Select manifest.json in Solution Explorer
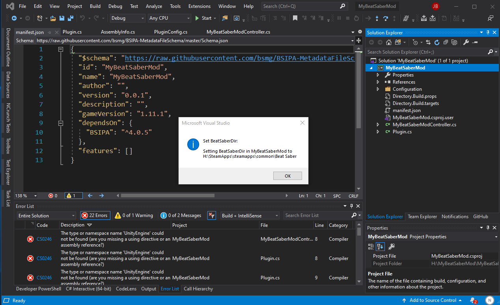The image size is (500, 305). pyautogui.click(x=407, y=110)
